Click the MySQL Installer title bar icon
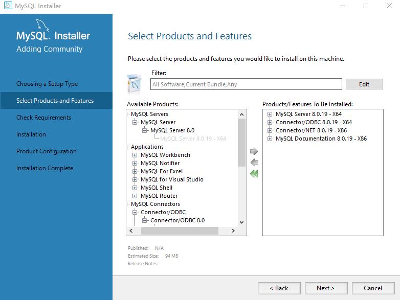 8,5
